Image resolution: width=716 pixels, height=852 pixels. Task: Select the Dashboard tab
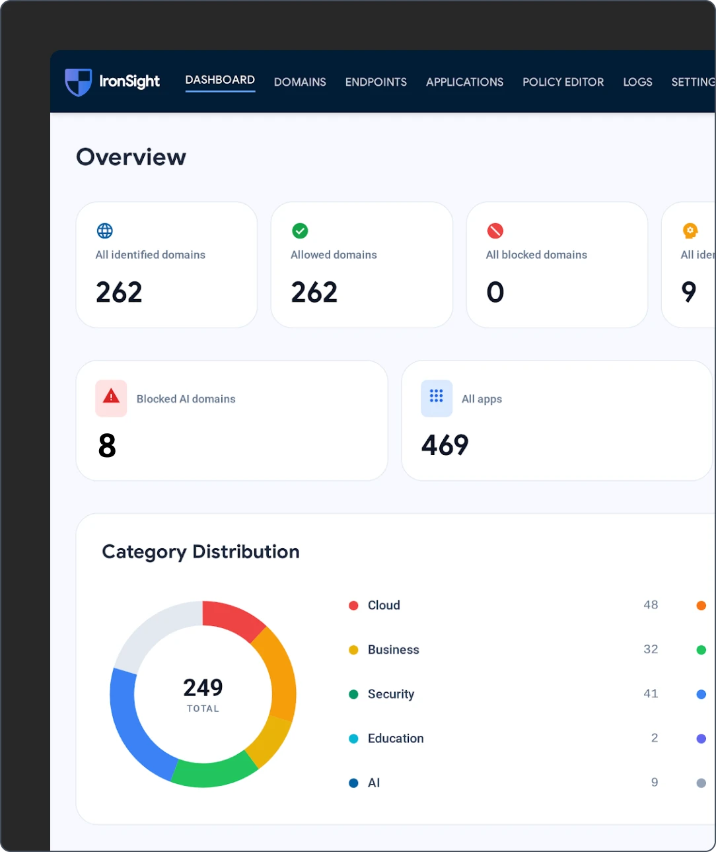220,80
